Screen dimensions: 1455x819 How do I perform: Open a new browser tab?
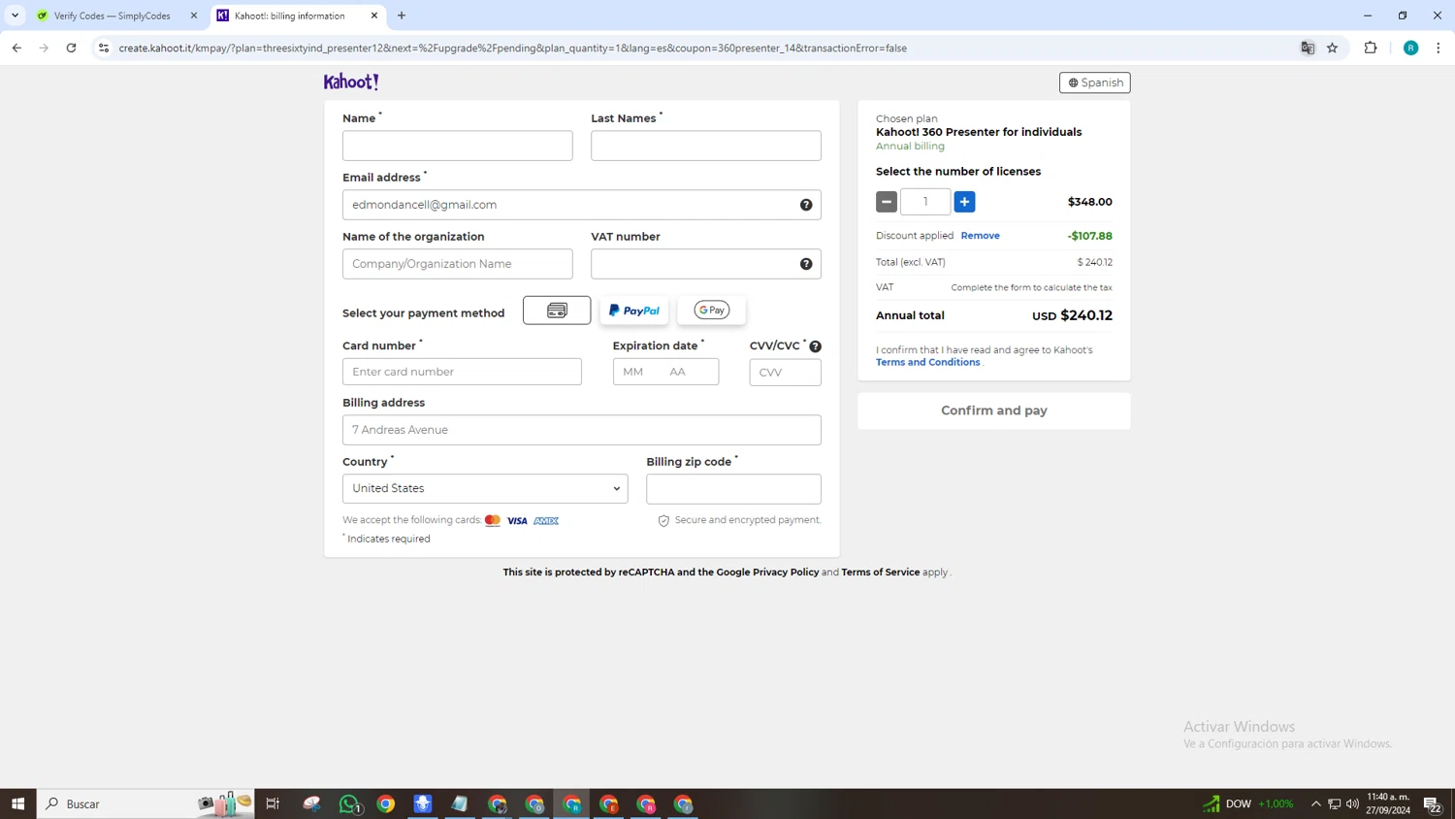tap(402, 16)
